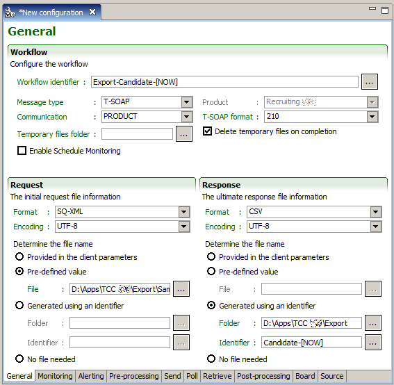Click the Response Folder path field

(x=311, y=323)
